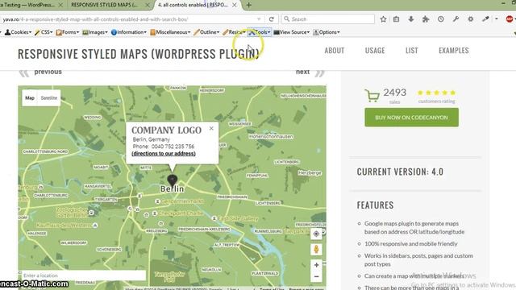Click the my location target button on map
The width and height of the screenshot is (516, 290).
point(316,234)
